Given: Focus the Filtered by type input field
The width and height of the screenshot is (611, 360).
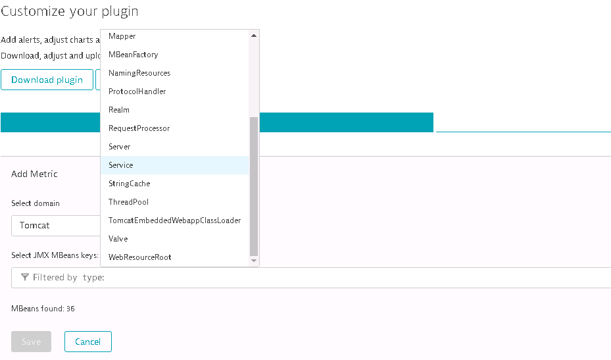Looking at the screenshot, I should (x=312, y=278).
